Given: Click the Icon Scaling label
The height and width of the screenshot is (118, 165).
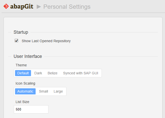Looking at the screenshot, I should 25,83.
